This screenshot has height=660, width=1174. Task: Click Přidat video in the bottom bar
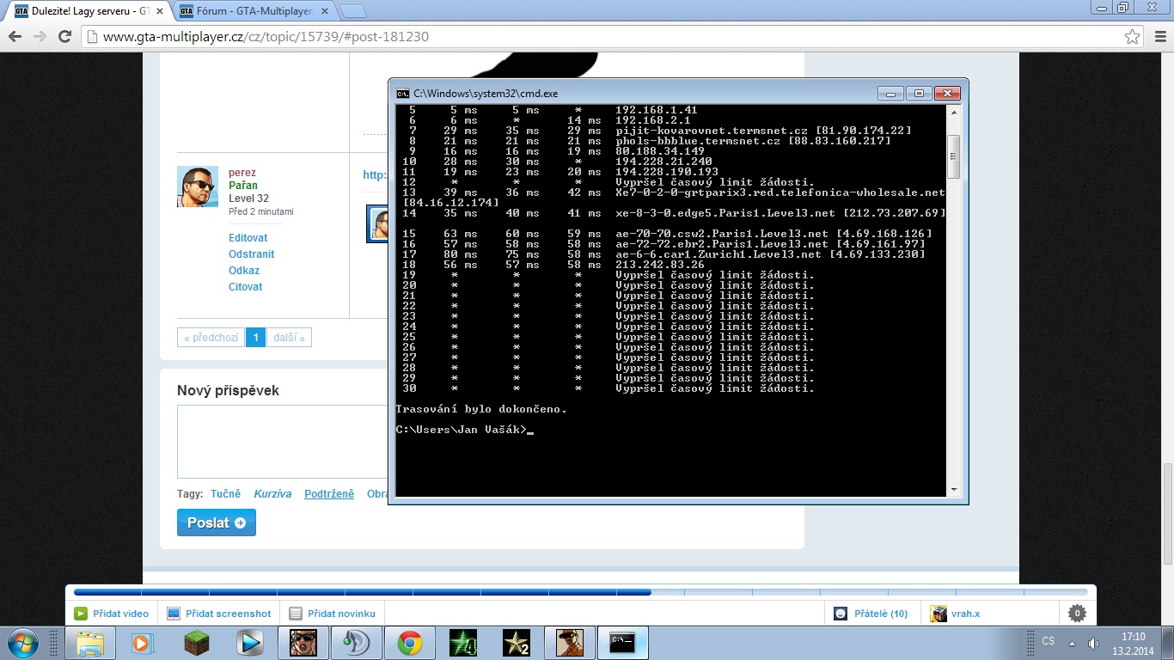tap(112, 614)
